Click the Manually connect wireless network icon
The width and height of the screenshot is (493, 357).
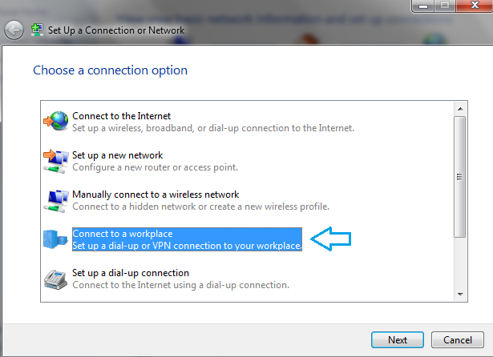56,201
